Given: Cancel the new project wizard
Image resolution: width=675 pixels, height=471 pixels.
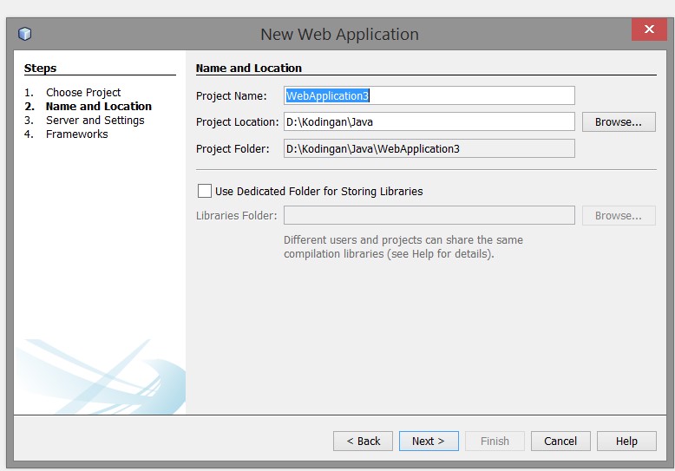Looking at the screenshot, I should tap(560, 441).
